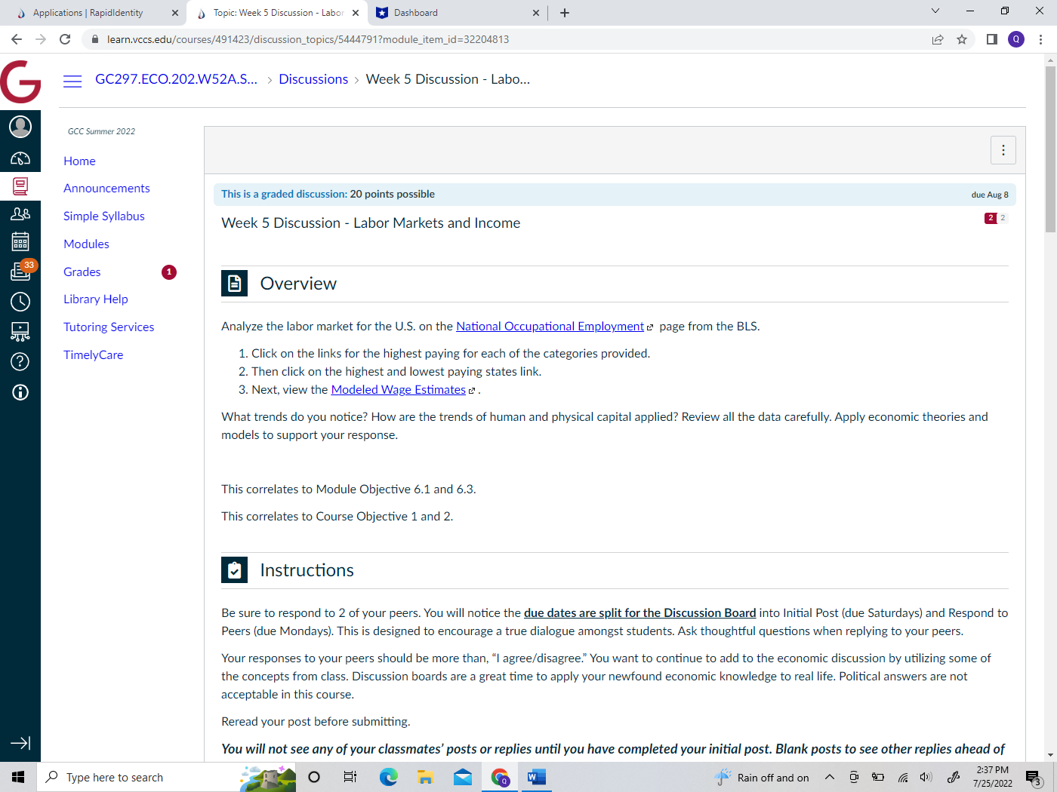
Task: Open the Account profile icon in Canvas sidebar
Action: 20,127
